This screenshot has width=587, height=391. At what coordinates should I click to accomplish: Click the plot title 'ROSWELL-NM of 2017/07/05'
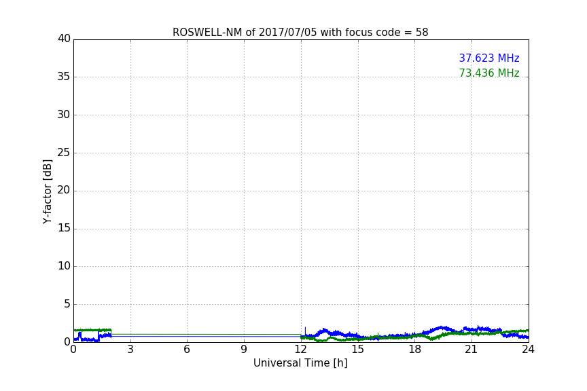[300, 33]
